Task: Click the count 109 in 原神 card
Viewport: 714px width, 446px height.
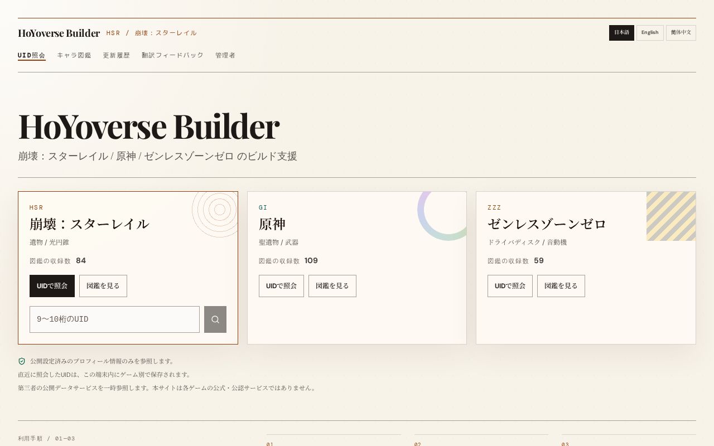Action: 311,261
